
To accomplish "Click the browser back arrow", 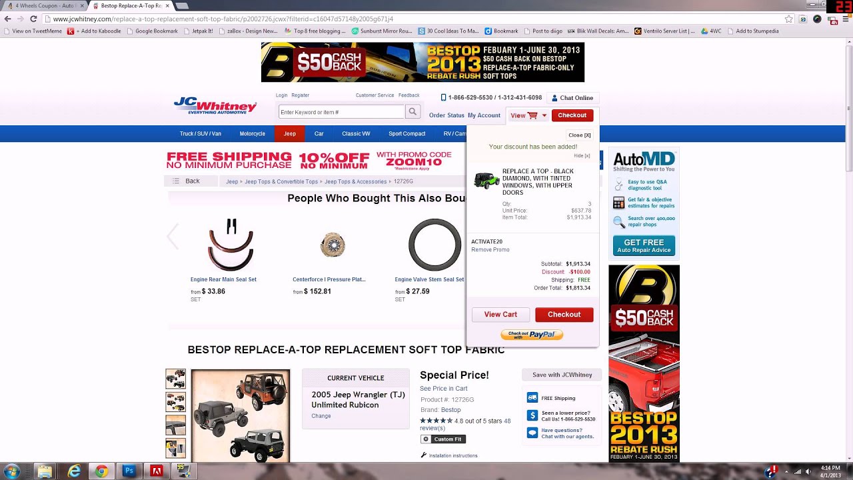I will [7, 19].
